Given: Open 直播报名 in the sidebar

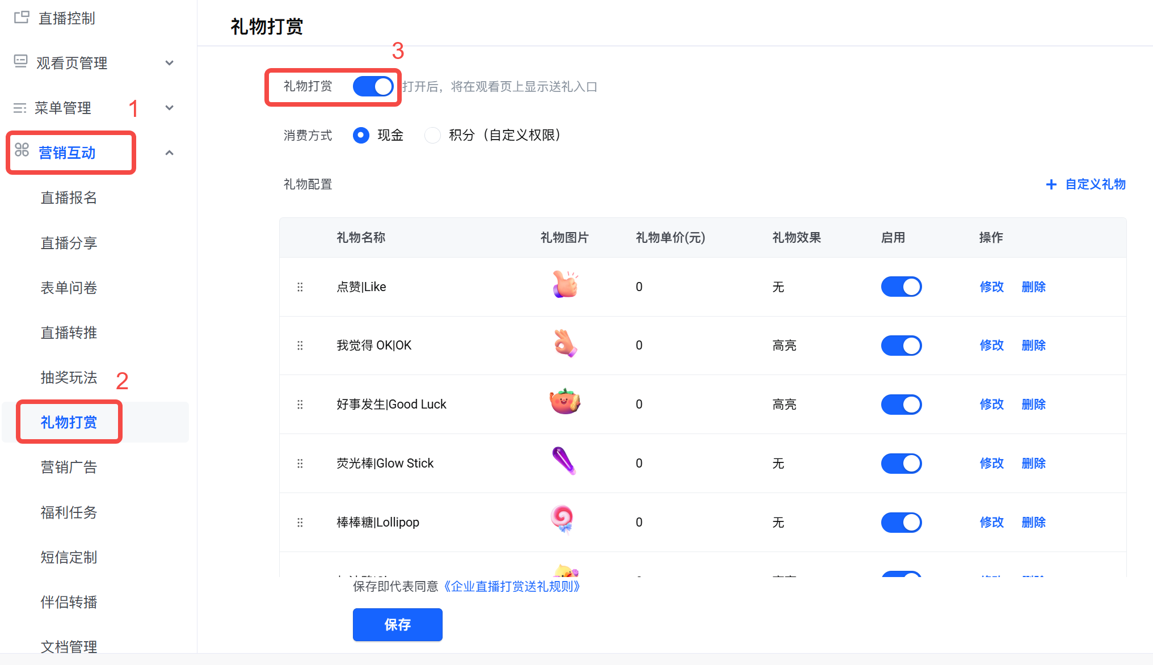Looking at the screenshot, I should (x=69, y=198).
